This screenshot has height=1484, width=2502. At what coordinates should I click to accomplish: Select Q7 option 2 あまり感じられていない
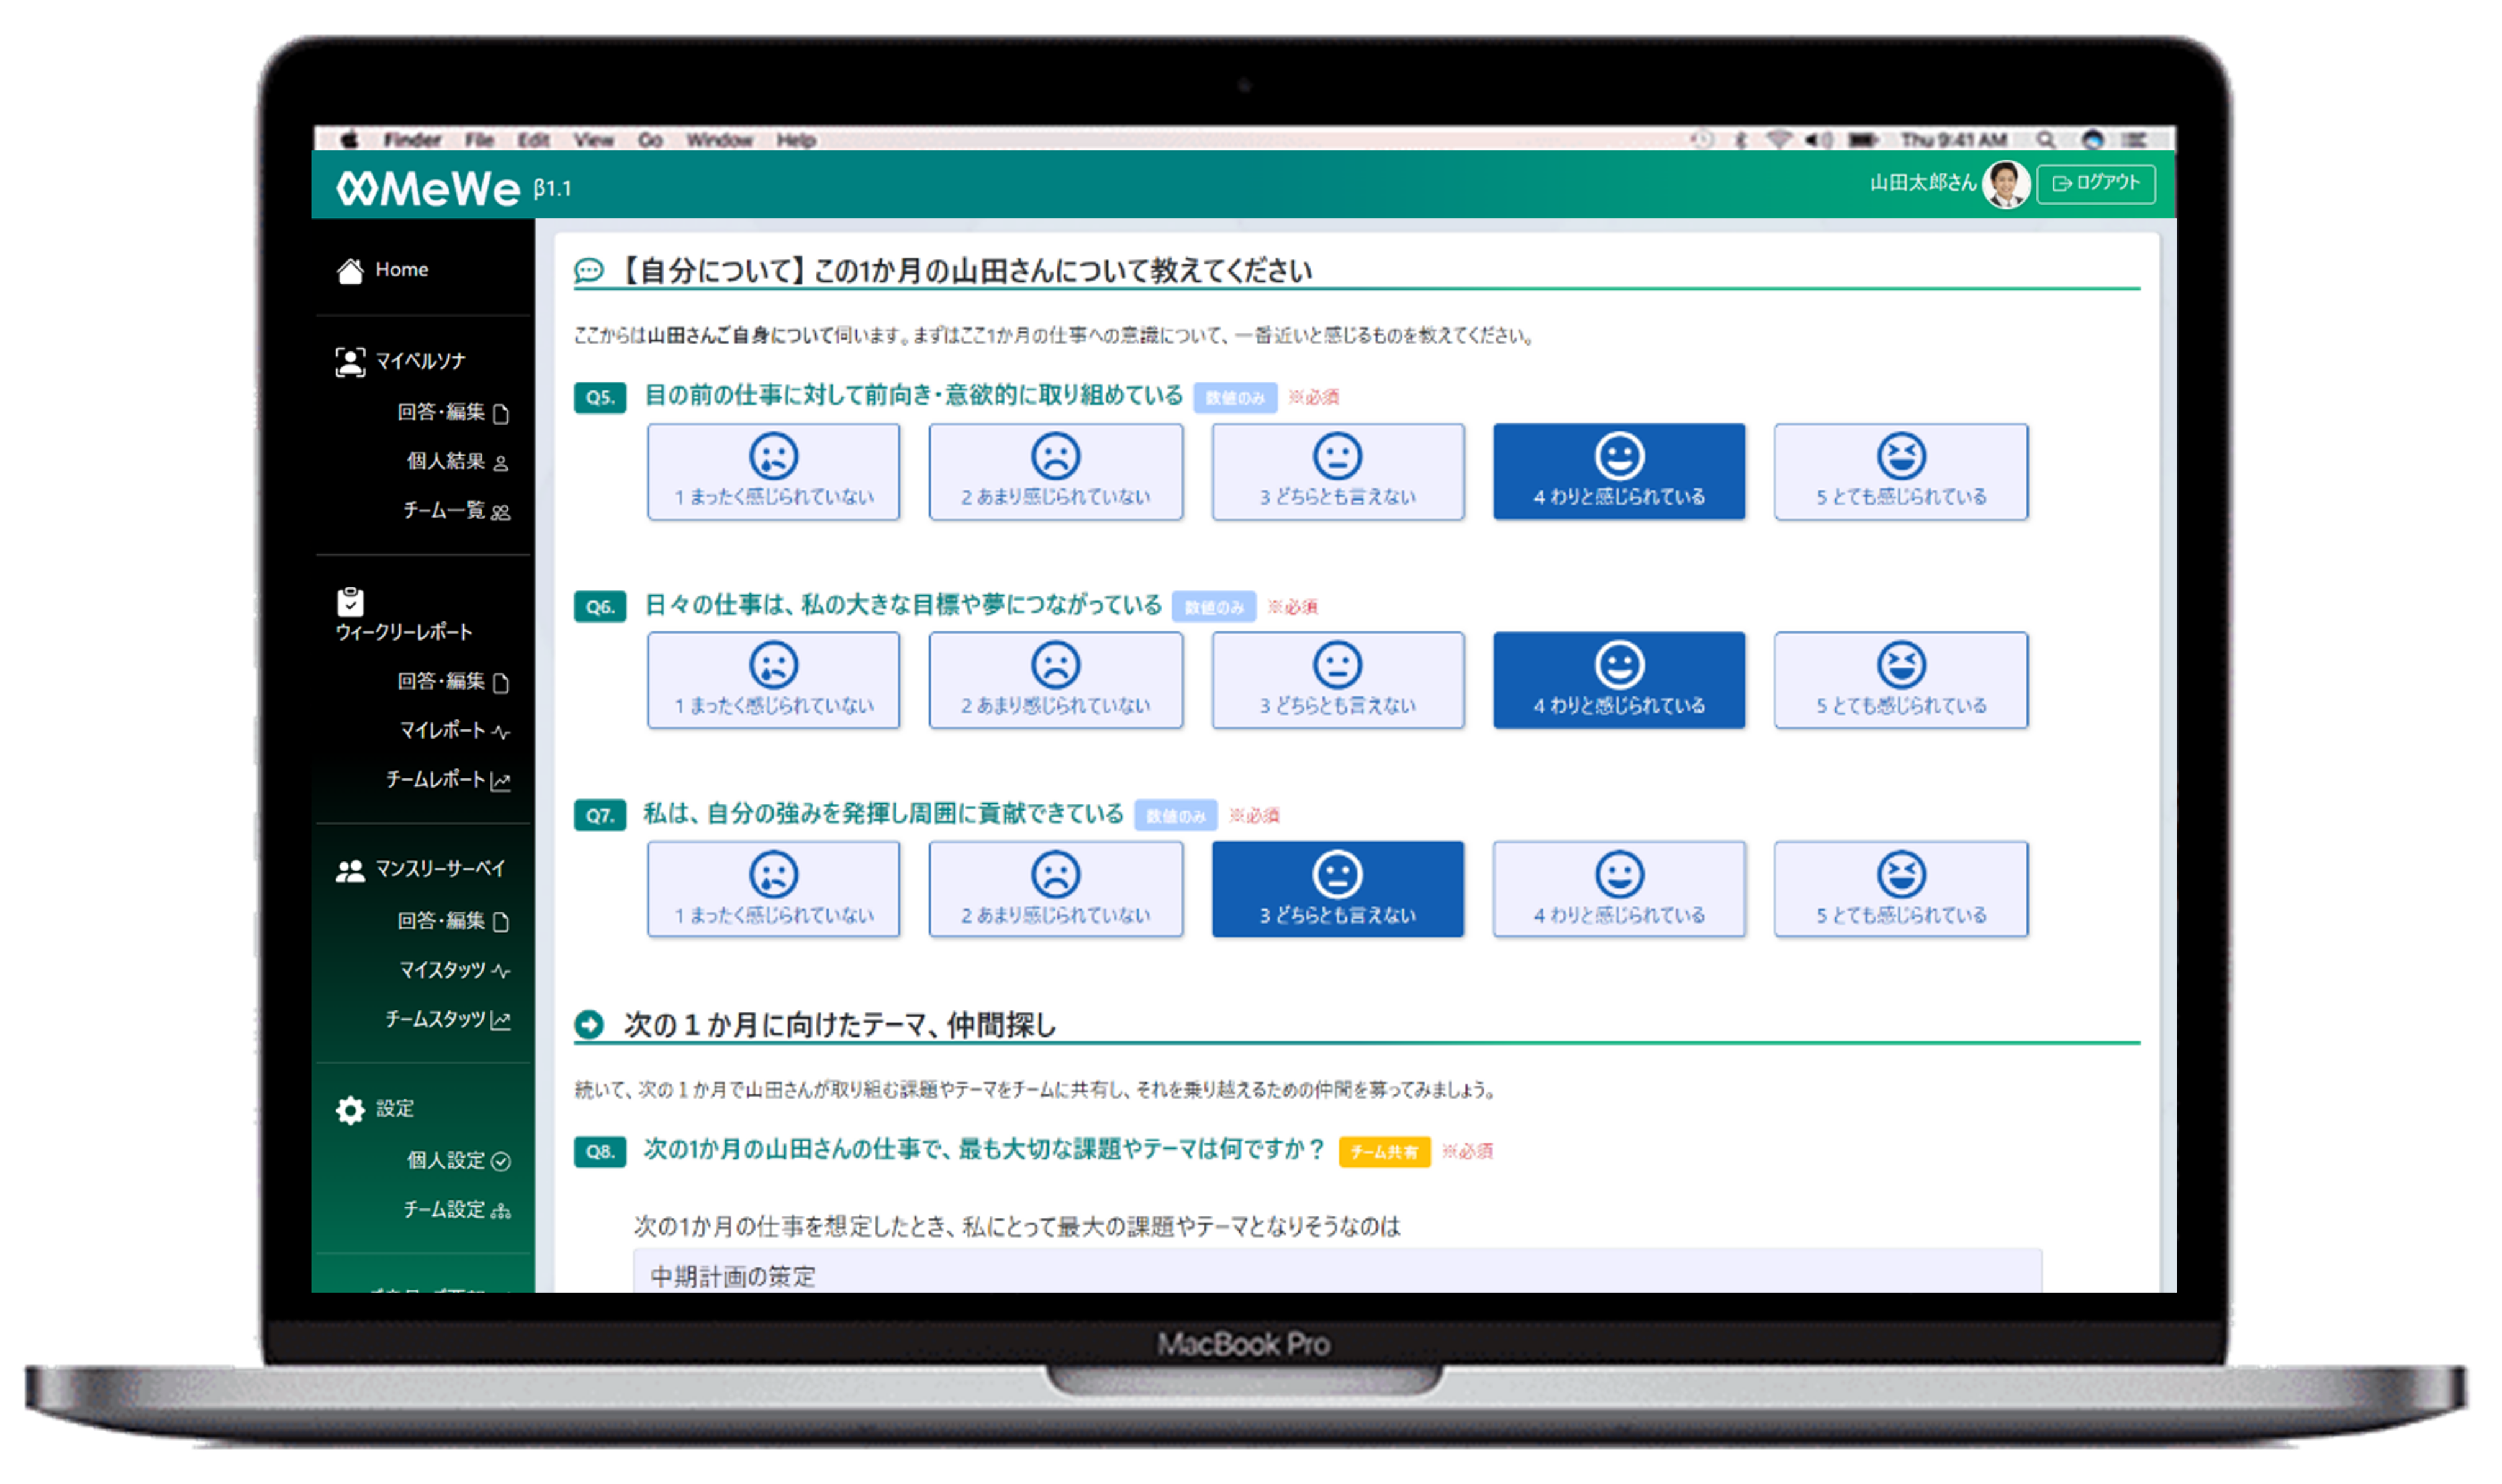point(1055,889)
